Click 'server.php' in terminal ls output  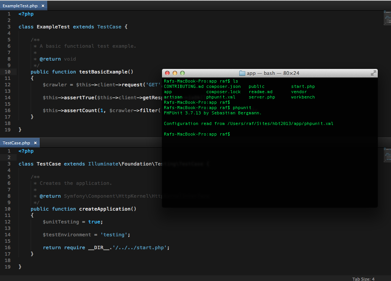click(262, 97)
